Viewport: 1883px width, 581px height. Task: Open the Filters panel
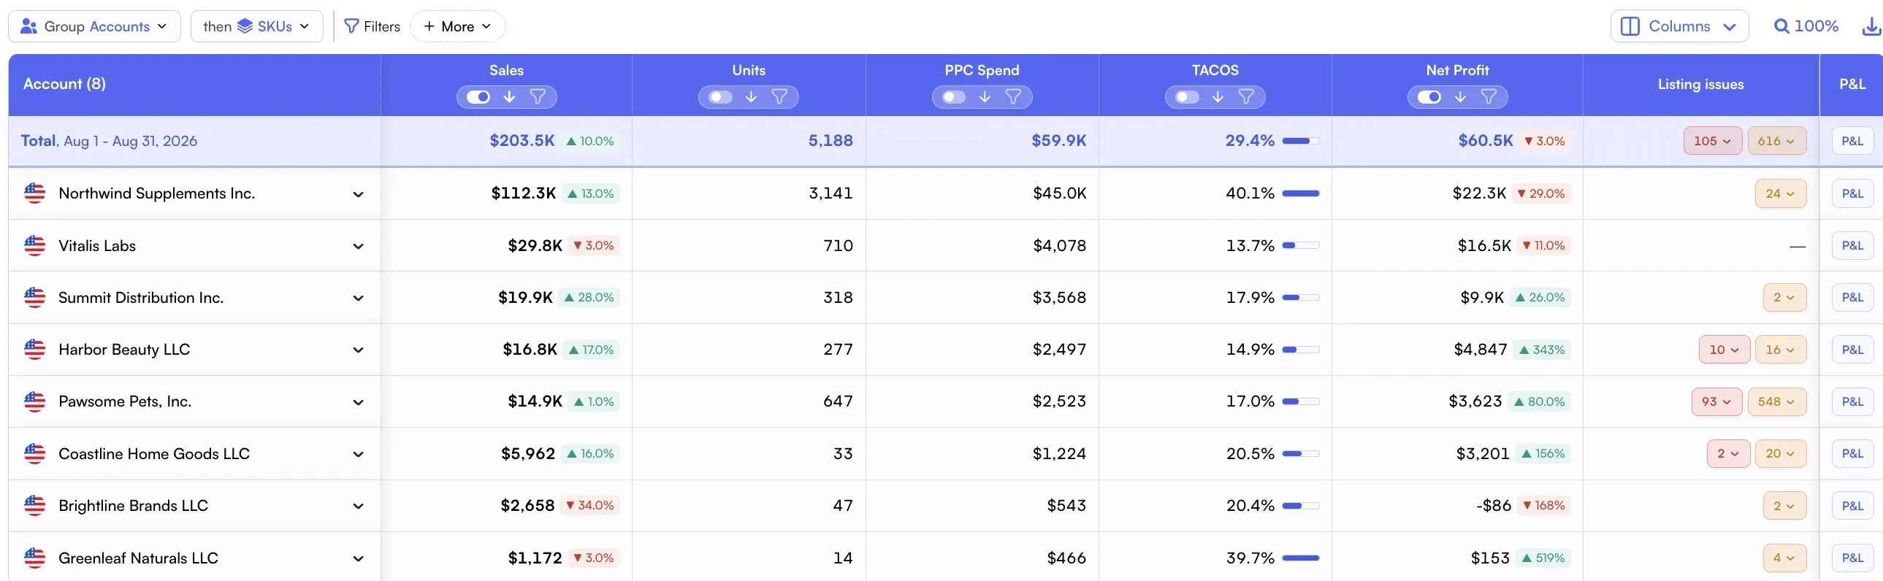(x=372, y=26)
